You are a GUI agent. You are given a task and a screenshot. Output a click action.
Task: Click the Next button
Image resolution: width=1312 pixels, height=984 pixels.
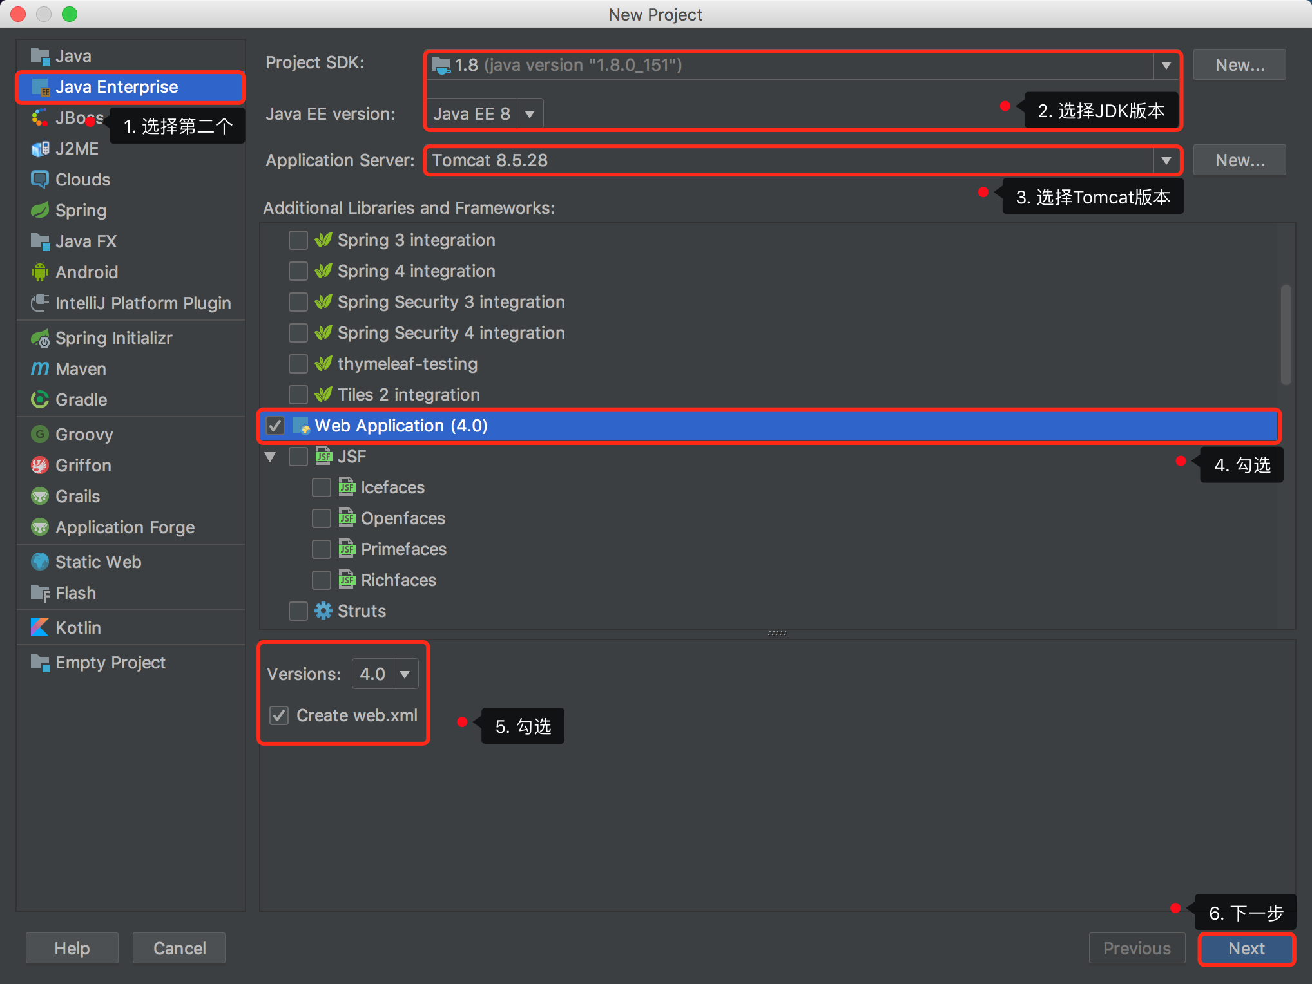(1246, 949)
